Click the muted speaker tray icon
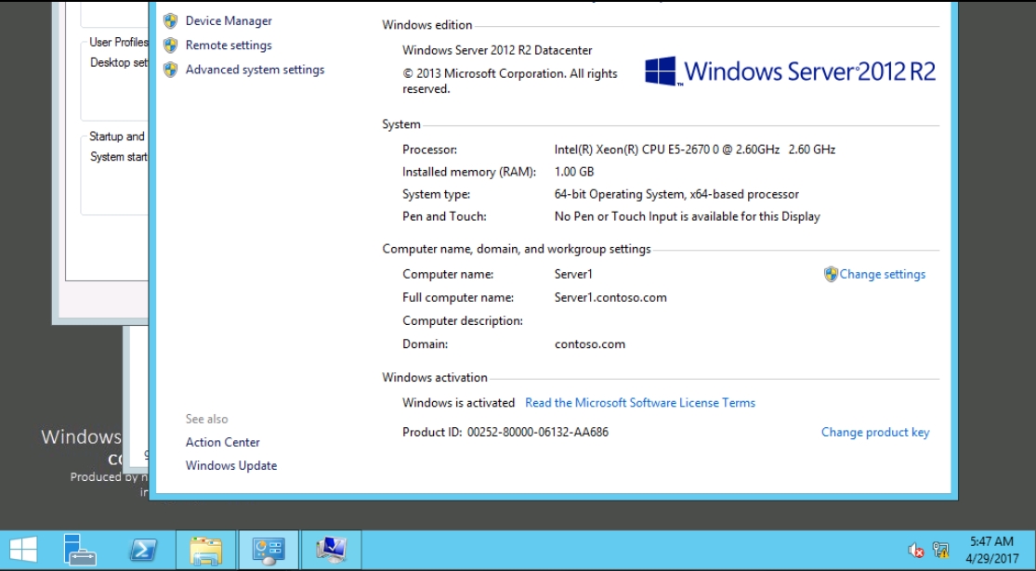This screenshot has width=1036, height=571. point(916,551)
